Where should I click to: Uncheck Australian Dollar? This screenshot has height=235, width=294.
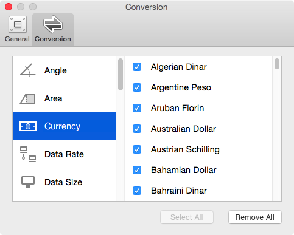click(x=137, y=129)
